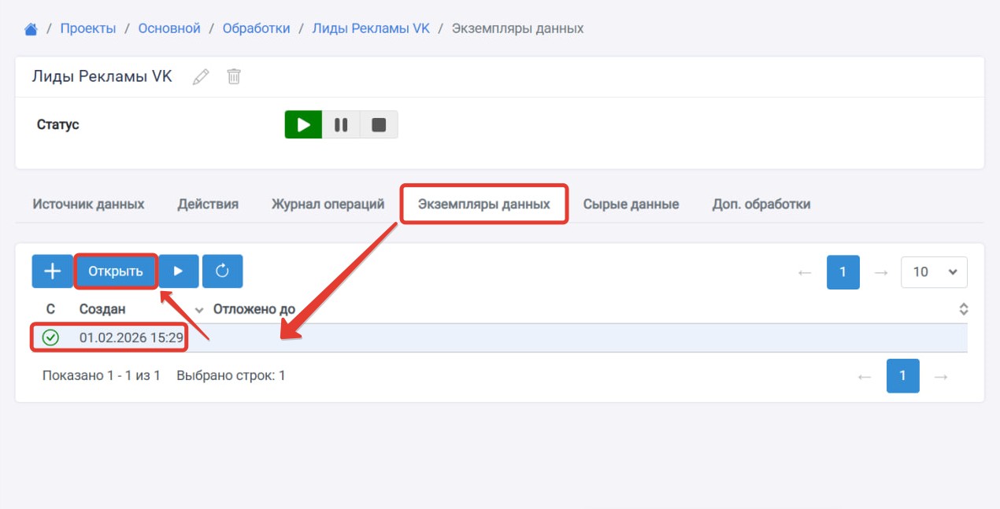Select page 1 in top pagination
1000x509 pixels.
click(843, 271)
